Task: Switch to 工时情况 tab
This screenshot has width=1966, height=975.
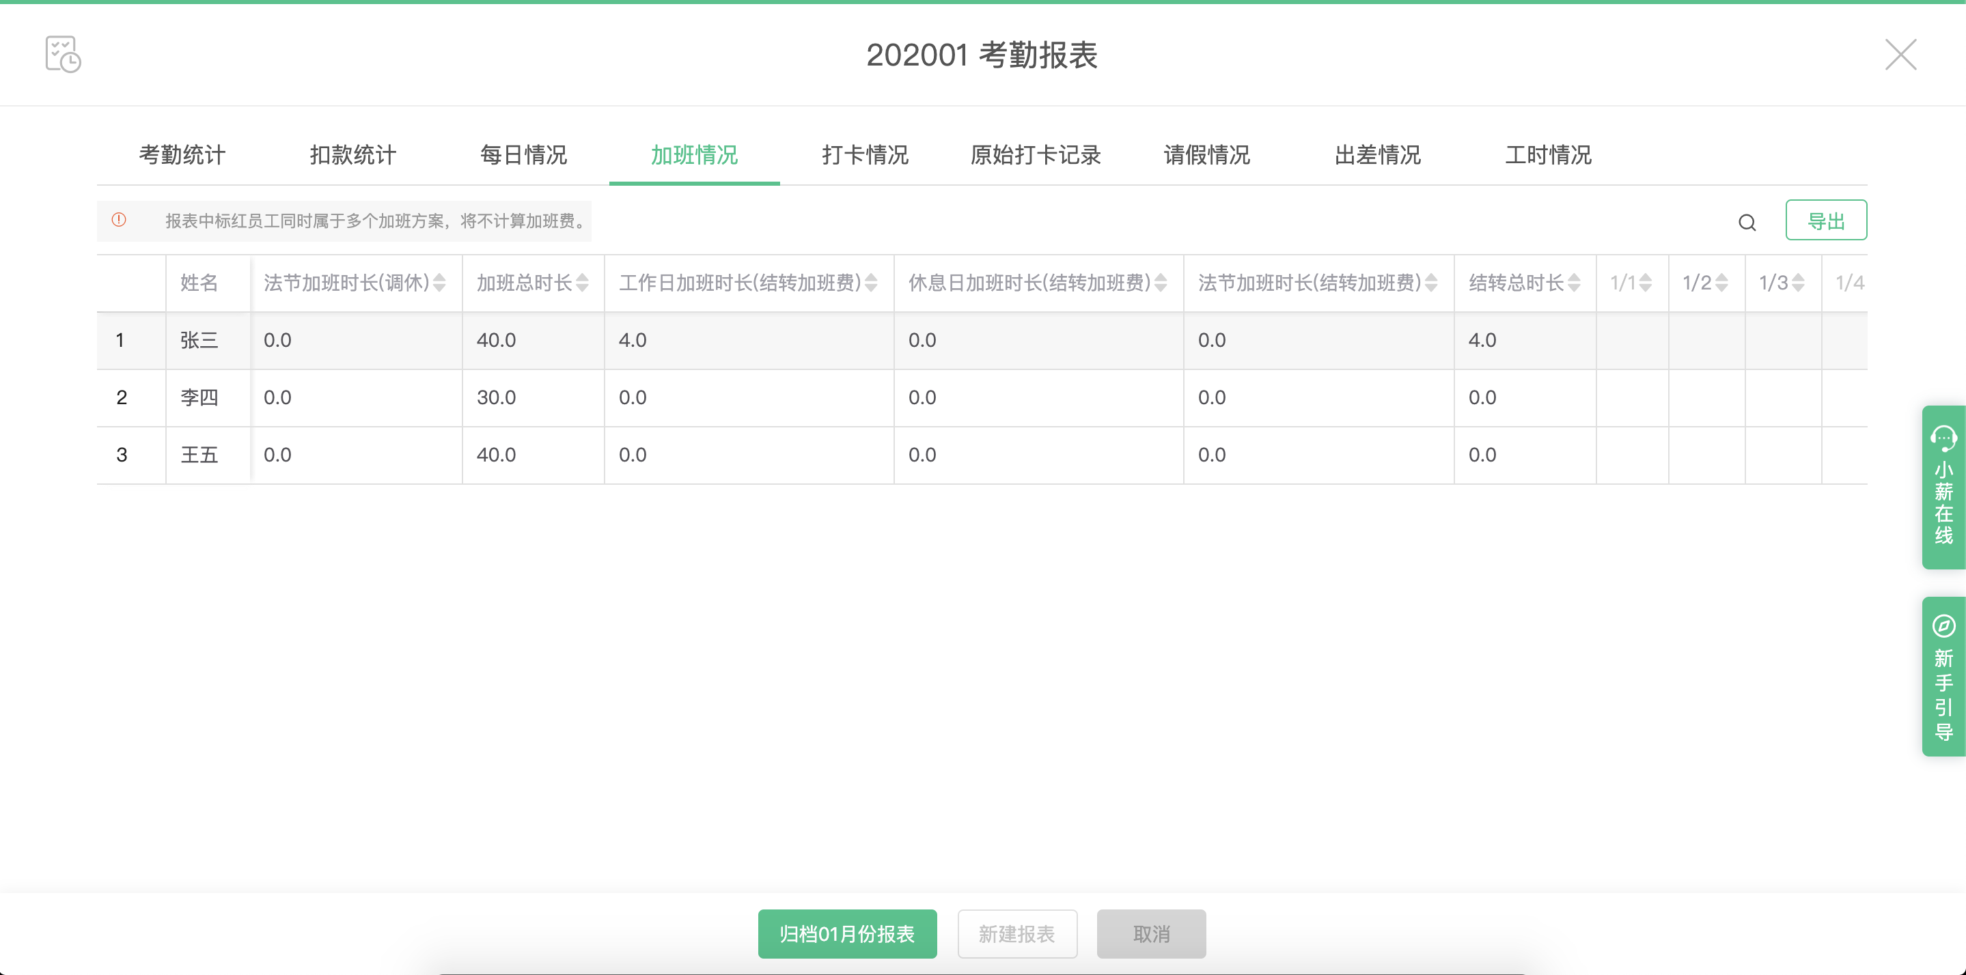Action: click(1549, 155)
